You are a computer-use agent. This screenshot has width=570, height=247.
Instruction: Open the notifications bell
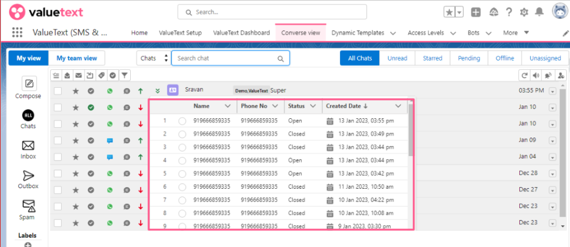click(539, 12)
